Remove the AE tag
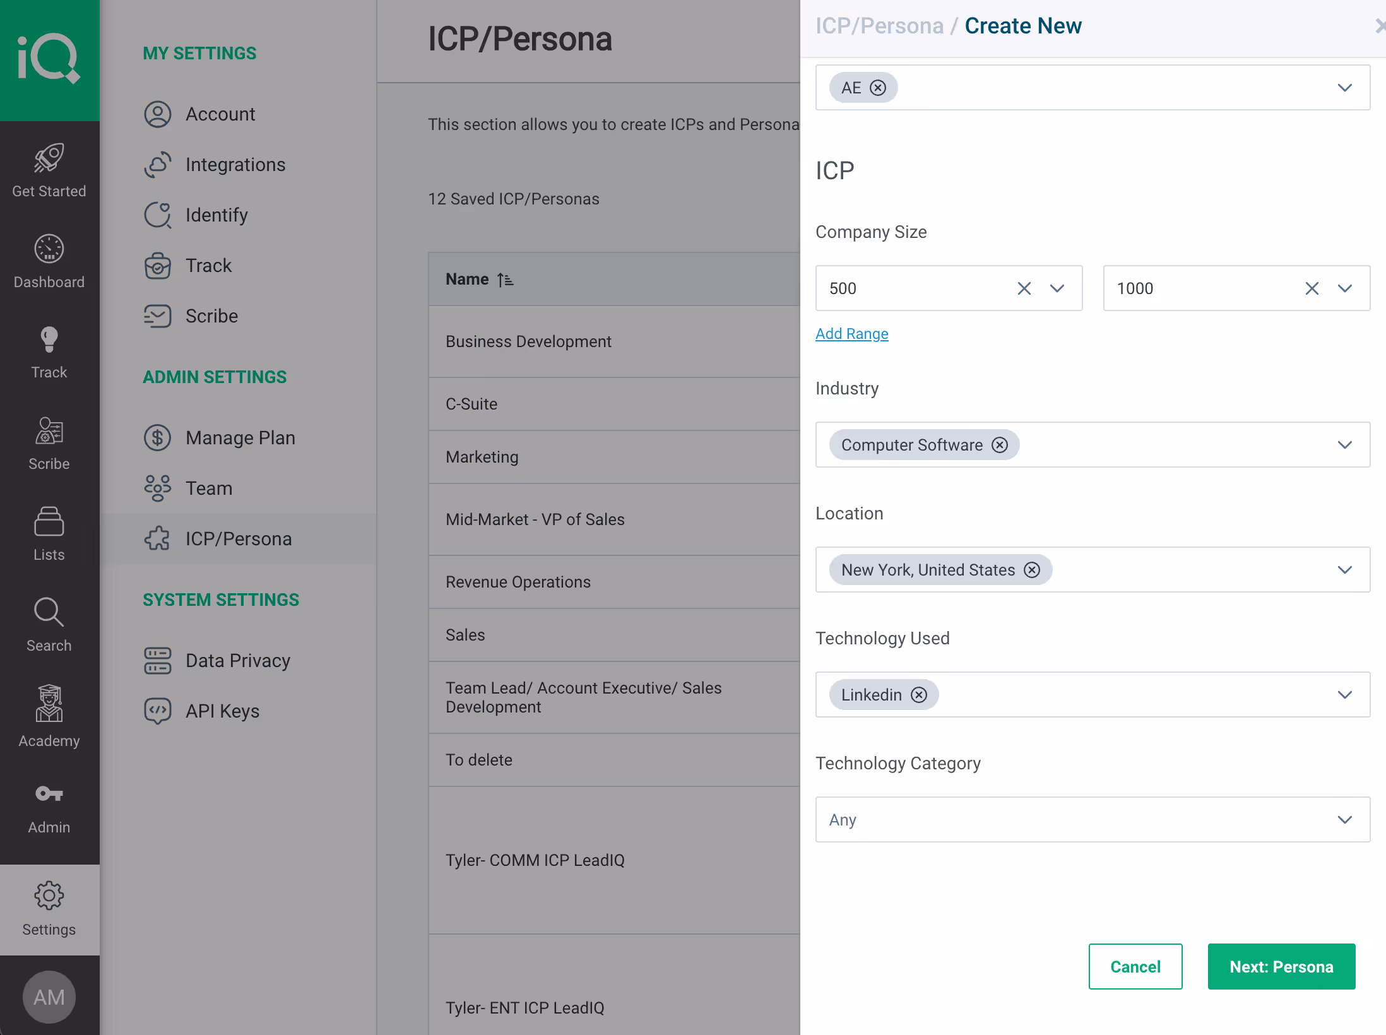 click(x=878, y=88)
